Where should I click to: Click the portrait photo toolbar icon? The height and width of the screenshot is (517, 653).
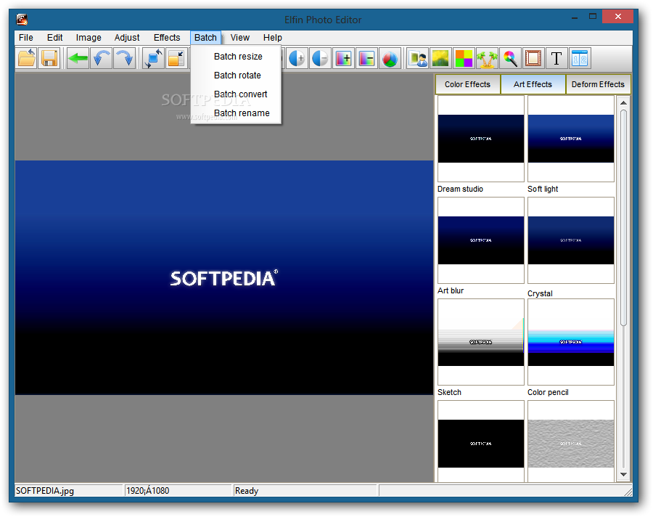click(x=418, y=58)
